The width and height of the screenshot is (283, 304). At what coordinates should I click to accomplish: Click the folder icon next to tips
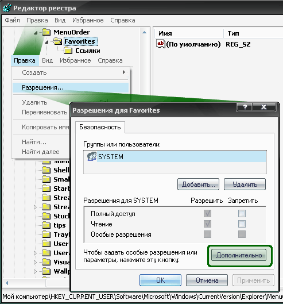click(46, 225)
